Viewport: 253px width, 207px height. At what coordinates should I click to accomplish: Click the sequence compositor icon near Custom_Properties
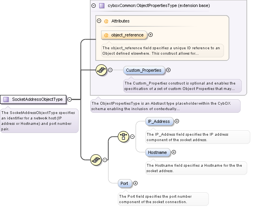101,70
